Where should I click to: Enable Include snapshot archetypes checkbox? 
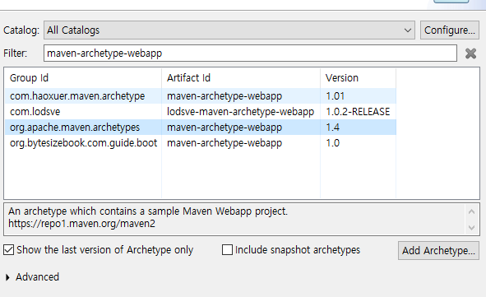pyautogui.click(x=227, y=249)
